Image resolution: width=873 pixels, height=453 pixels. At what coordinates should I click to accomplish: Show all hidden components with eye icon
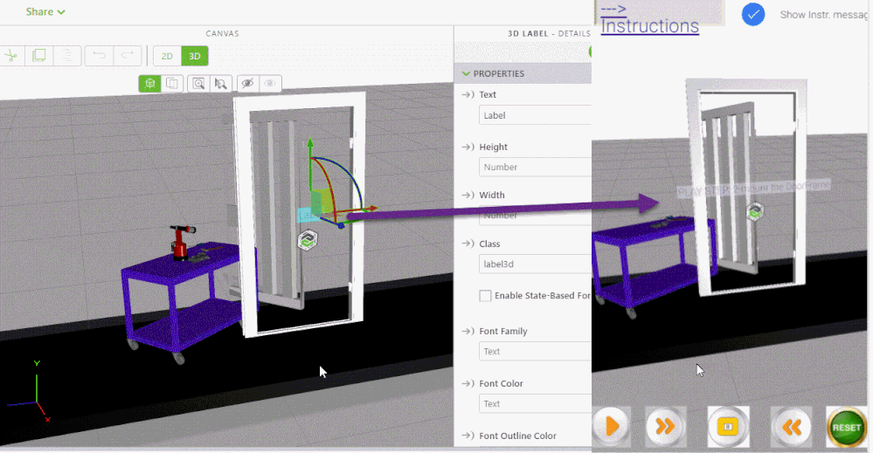tap(270, 84)
